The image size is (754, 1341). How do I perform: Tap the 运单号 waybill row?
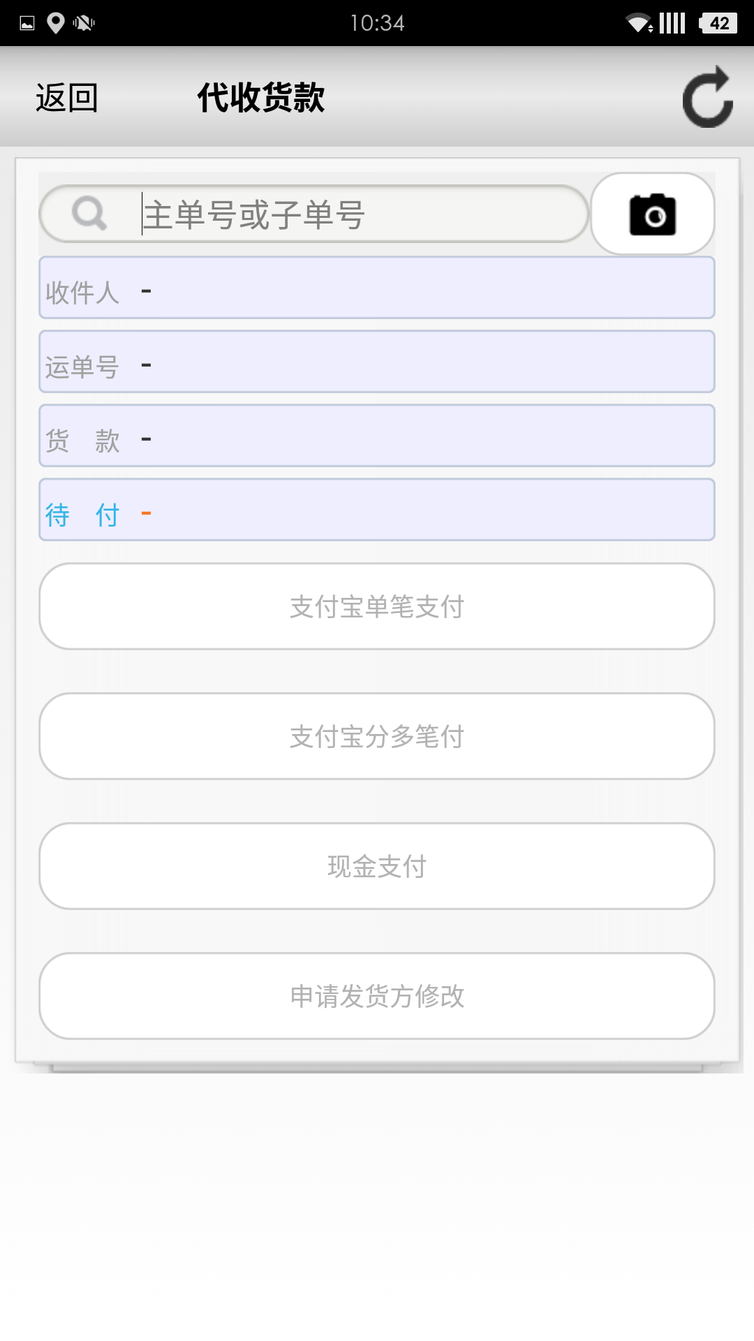(x=377, y=362)
